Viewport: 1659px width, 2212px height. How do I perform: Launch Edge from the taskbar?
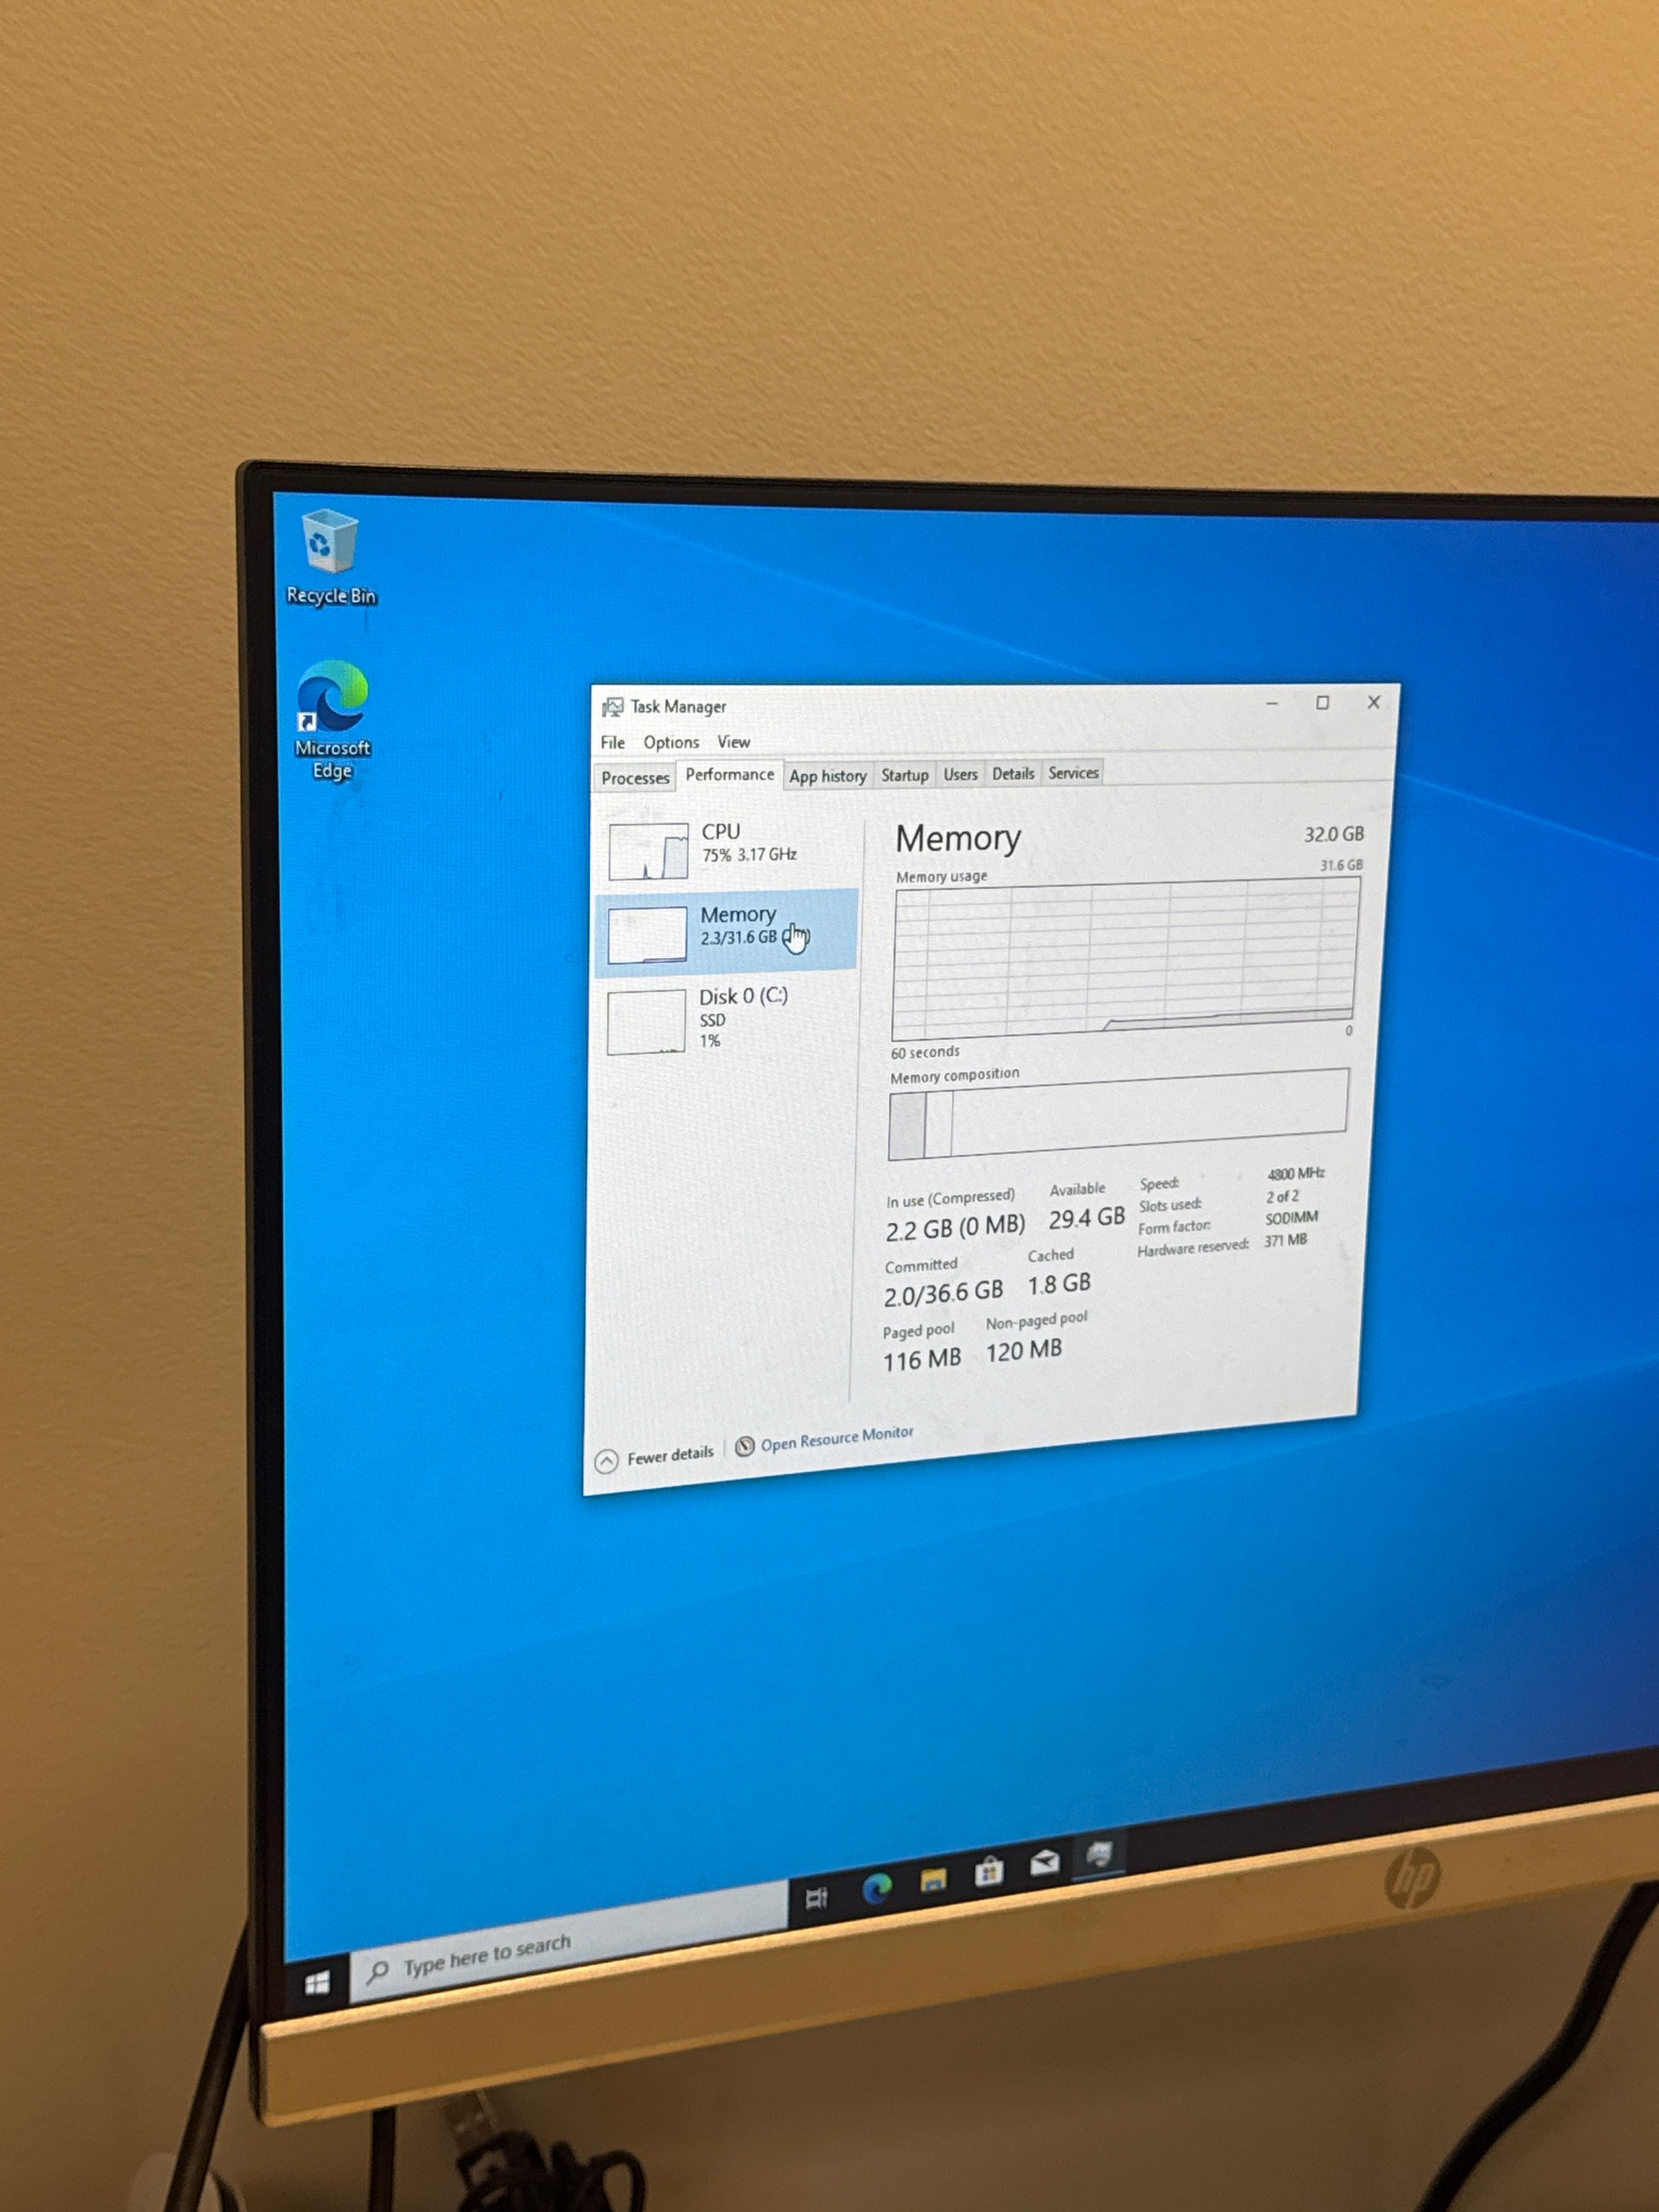point(876,1888)
